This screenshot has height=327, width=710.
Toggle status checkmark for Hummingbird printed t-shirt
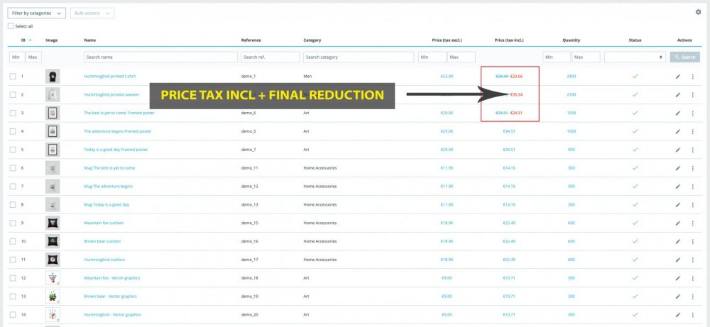coord(635,77)
